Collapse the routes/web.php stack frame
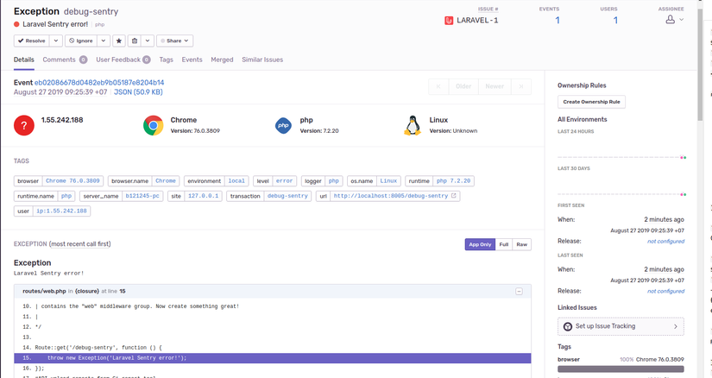Viewport: 712px width, 378px height. pos(519,291)
